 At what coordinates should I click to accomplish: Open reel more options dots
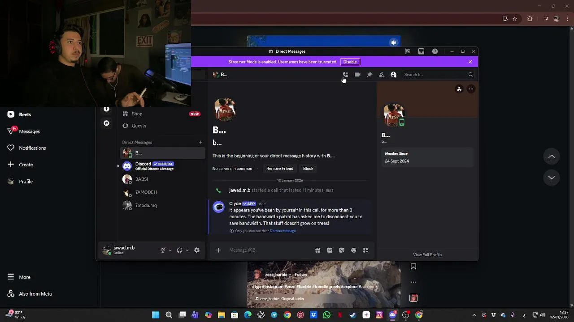point(413,282)
